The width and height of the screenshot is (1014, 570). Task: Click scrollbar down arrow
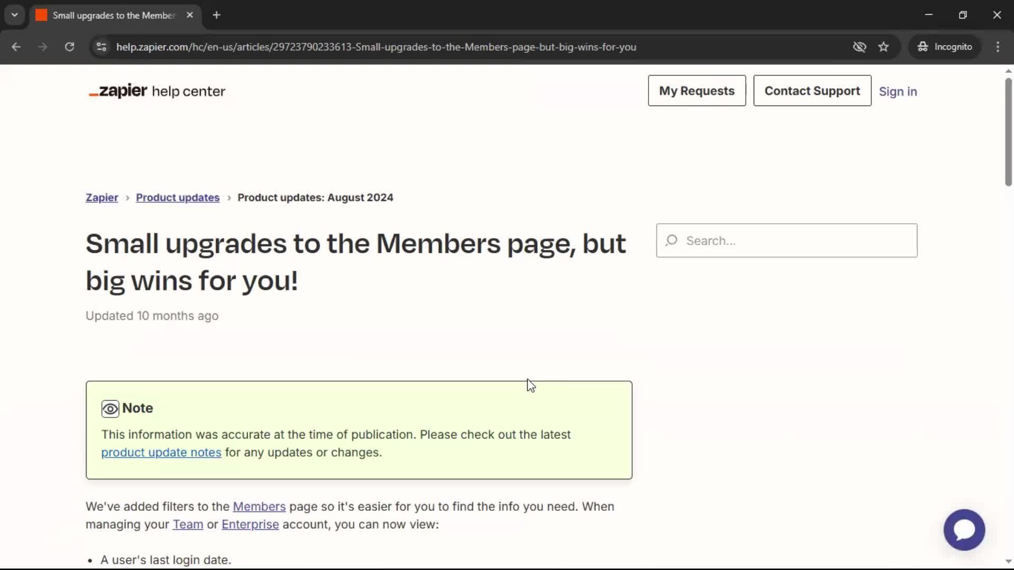point(1008,562)
